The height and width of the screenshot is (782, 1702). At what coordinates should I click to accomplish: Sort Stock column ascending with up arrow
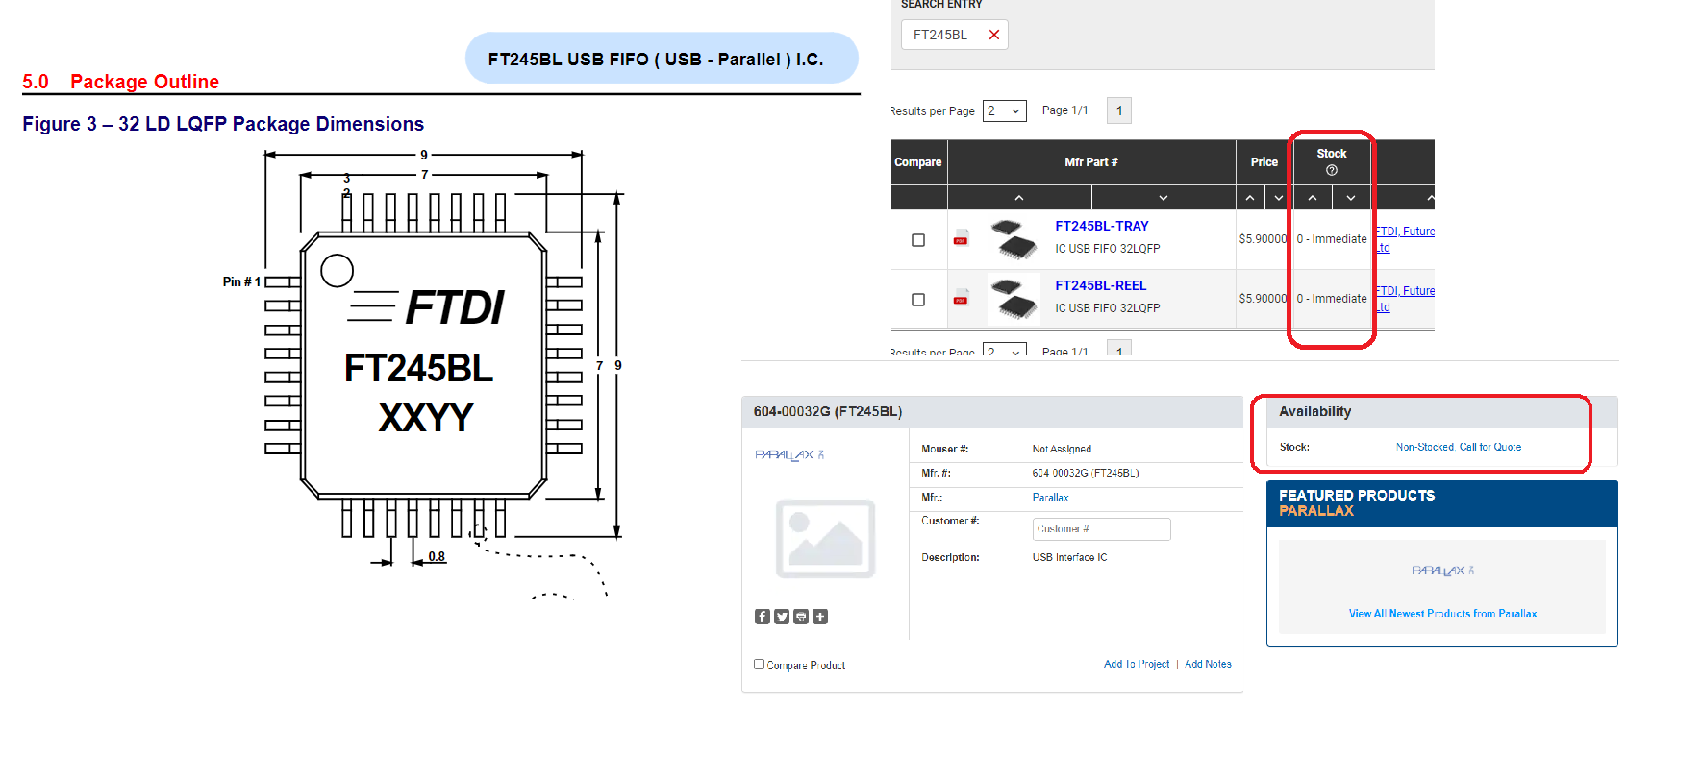[1313, 198]
